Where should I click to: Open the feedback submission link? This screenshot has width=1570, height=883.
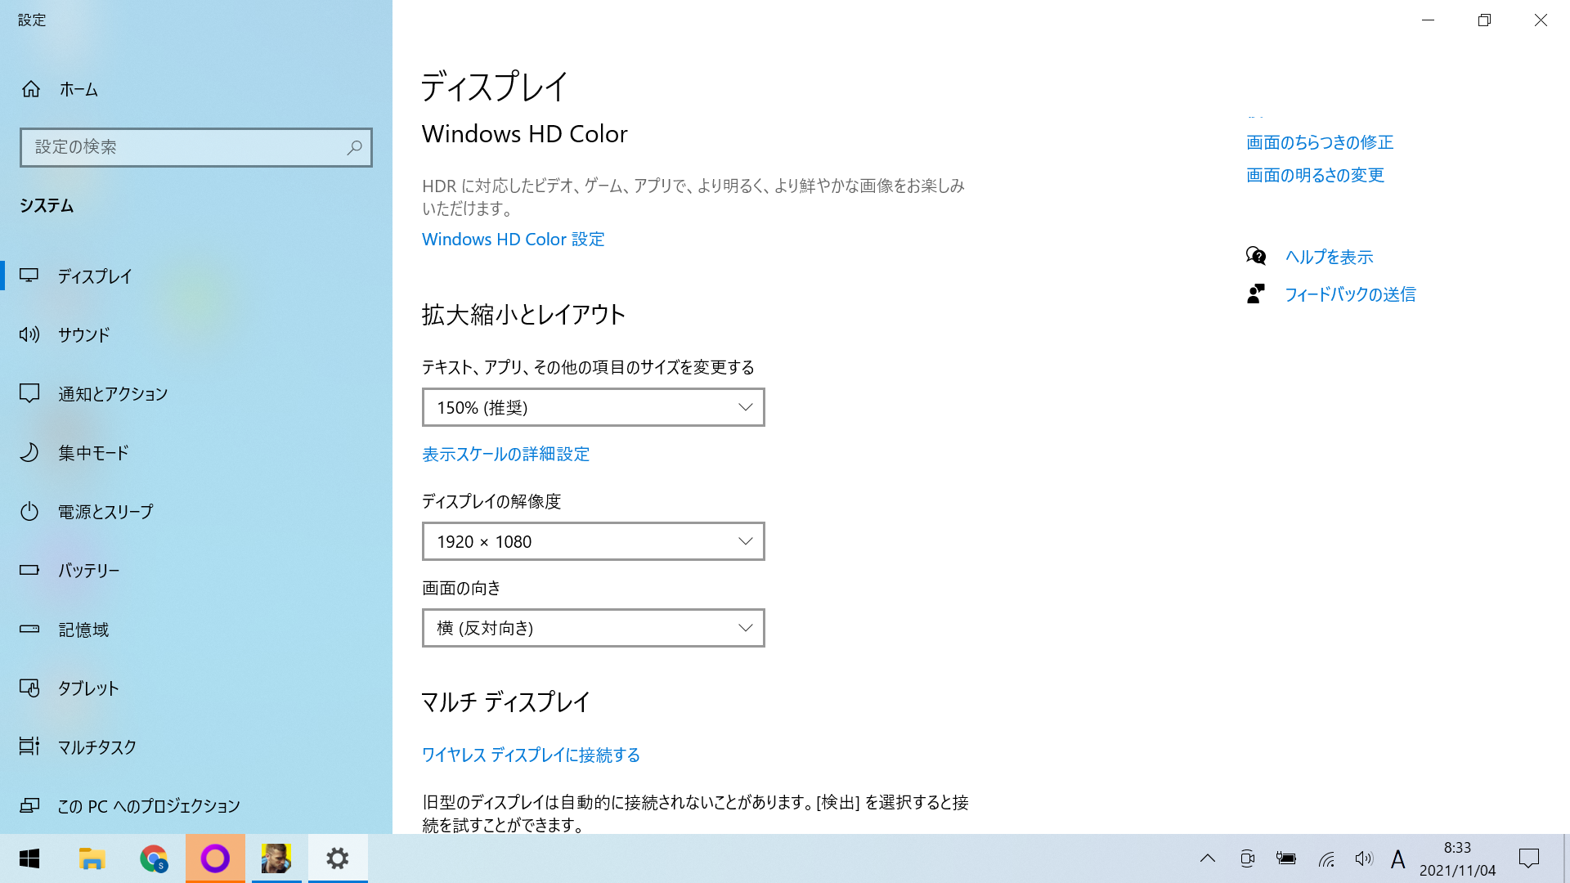[1349, 294]
